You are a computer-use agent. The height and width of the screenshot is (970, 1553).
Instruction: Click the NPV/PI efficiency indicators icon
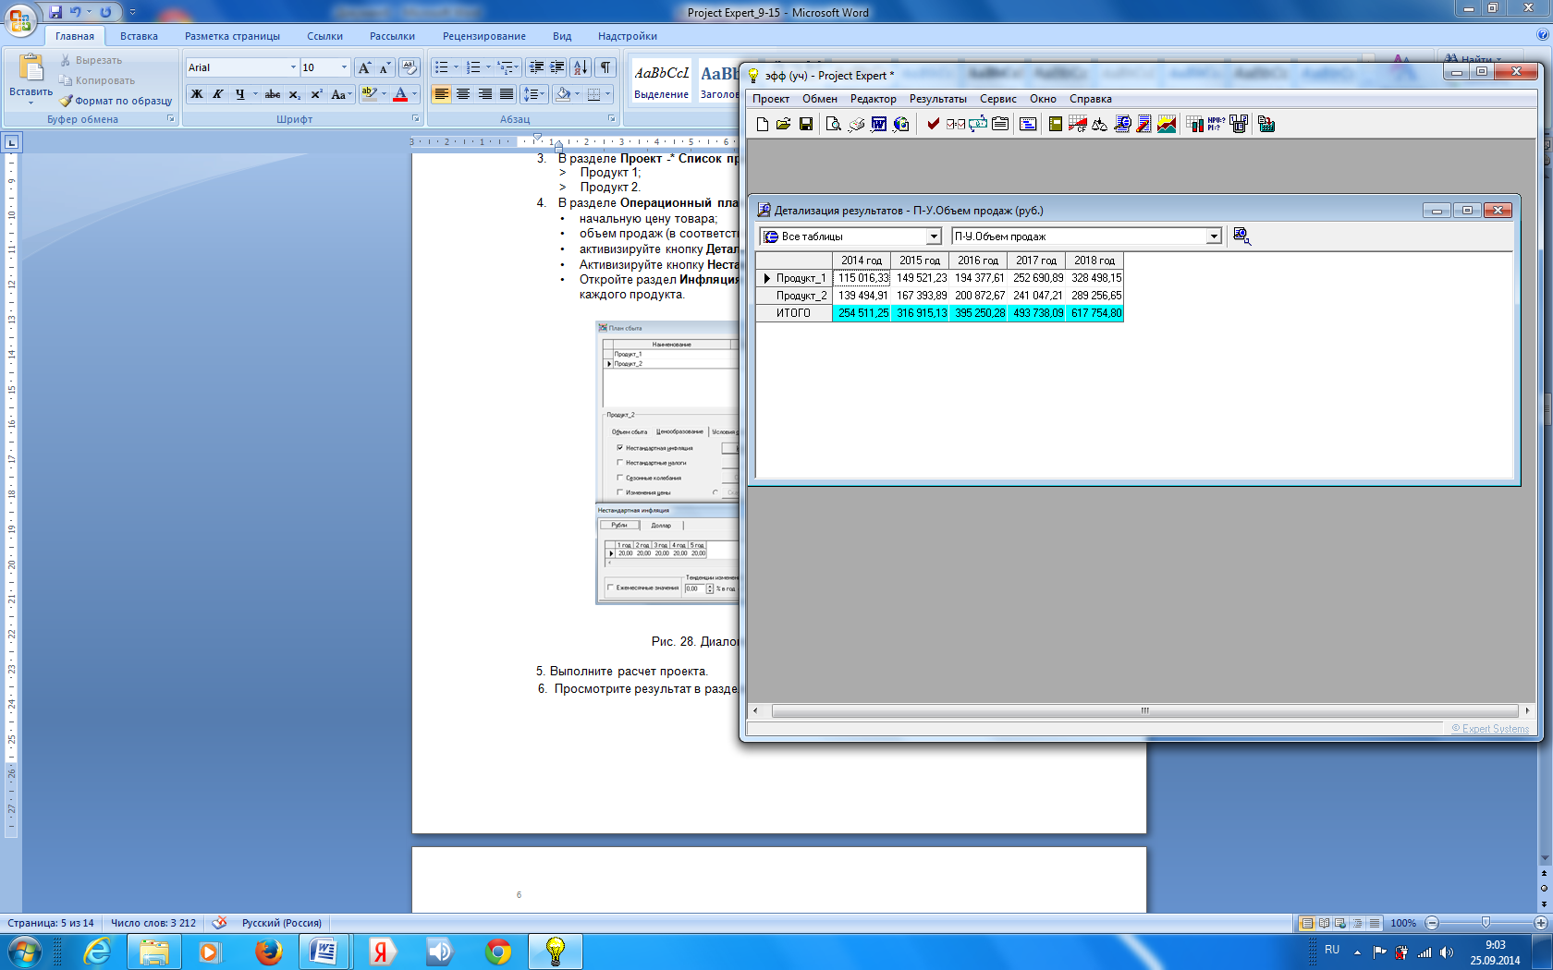(x=1217, y=124)
